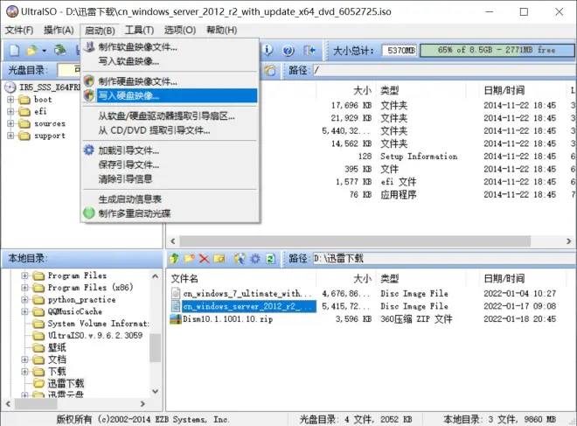Choose 从 CD/DVD 提取引导文件... entry
The width and height of the screenshot is (577, 426).
point(170,130)
